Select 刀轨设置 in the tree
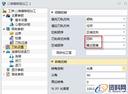 tap(18, 47)
